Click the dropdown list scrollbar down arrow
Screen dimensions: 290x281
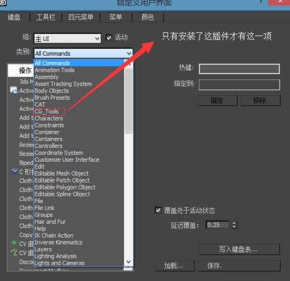click(129, 262)
